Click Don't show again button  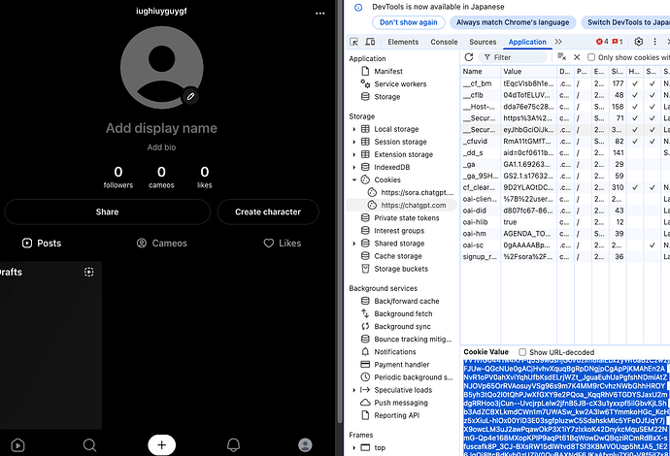409,22
